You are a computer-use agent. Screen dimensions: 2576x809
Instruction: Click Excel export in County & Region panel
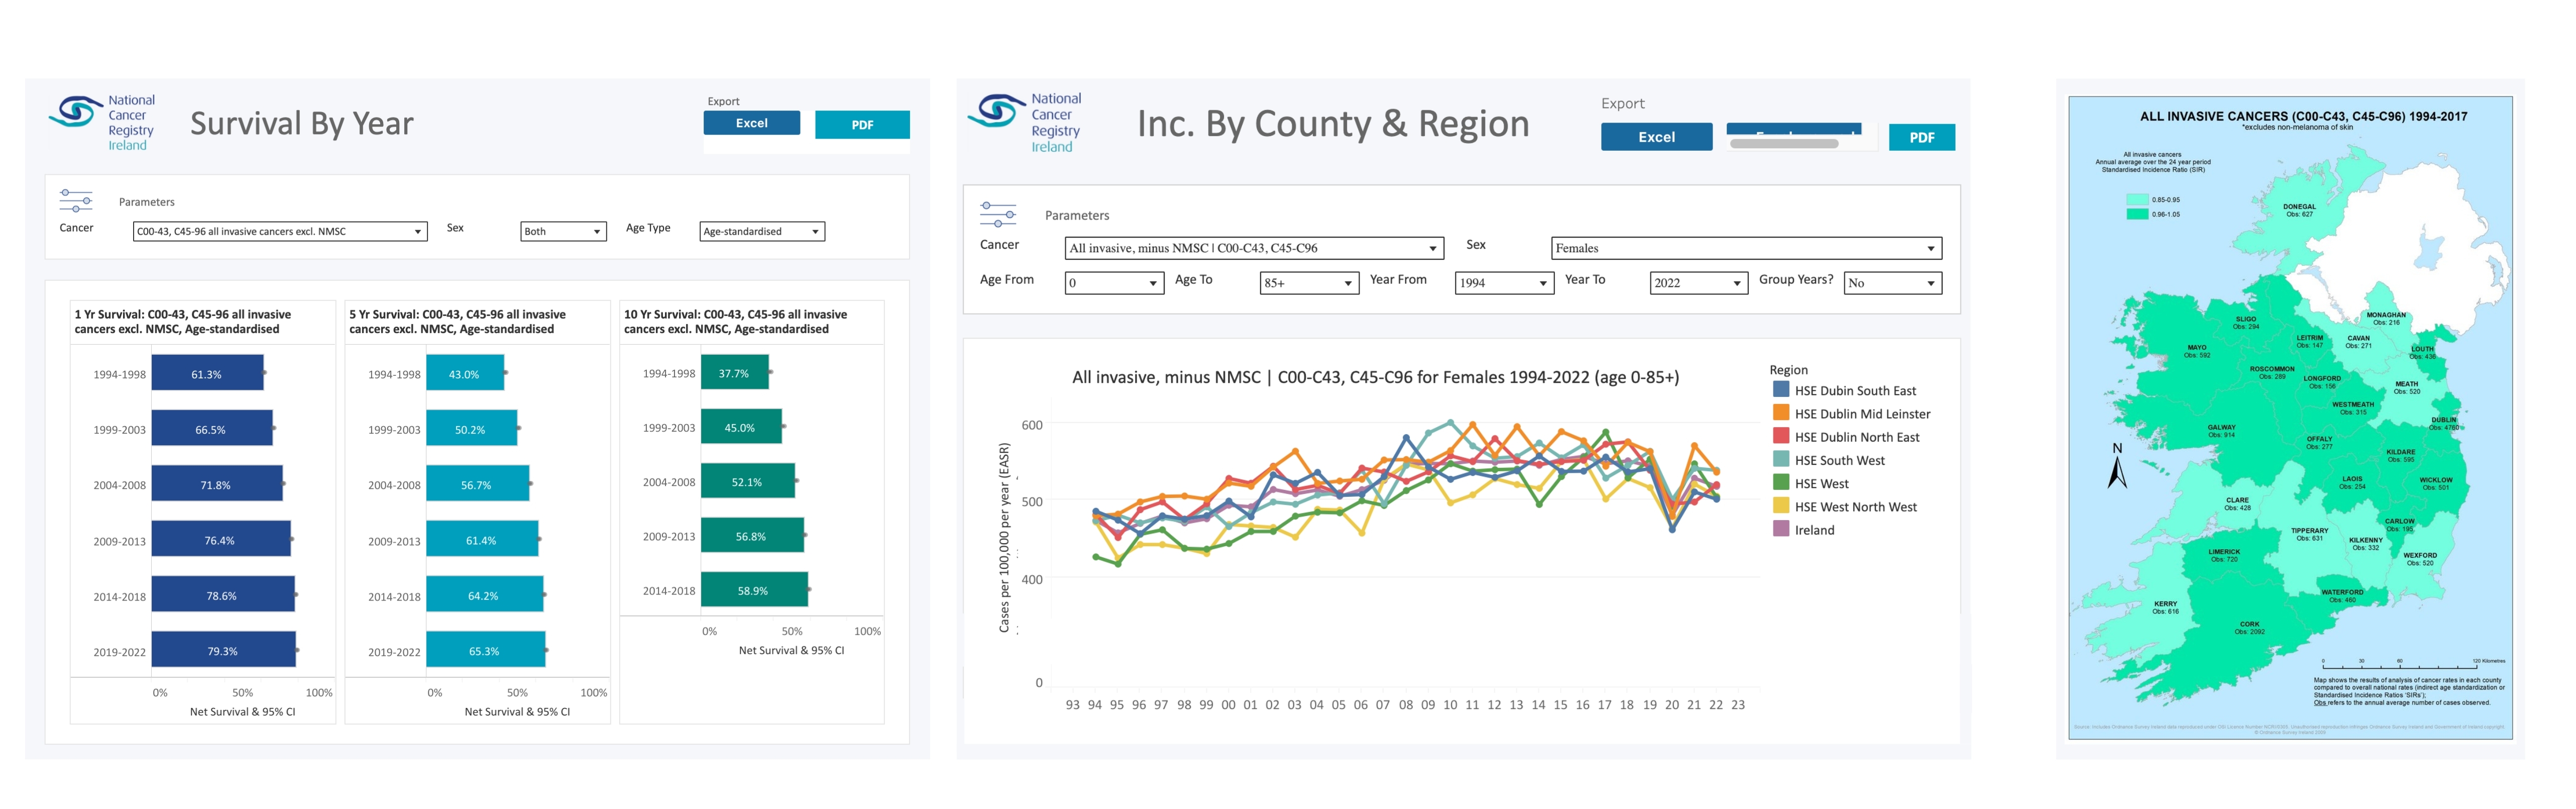pyautogui.click(x=1656, y=137)
